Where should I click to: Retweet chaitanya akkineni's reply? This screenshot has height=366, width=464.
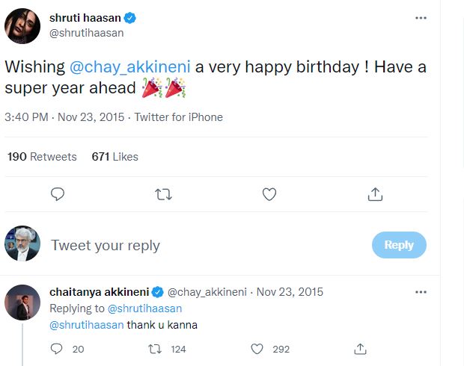(x=156, y=349)
